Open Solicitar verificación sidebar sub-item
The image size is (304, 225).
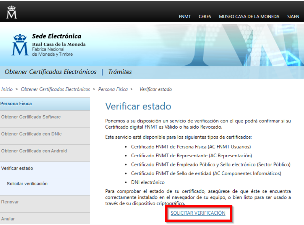point(27,184)
